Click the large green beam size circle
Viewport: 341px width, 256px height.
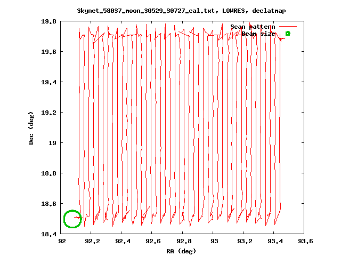pyautogui.click(x=72, y=219)
